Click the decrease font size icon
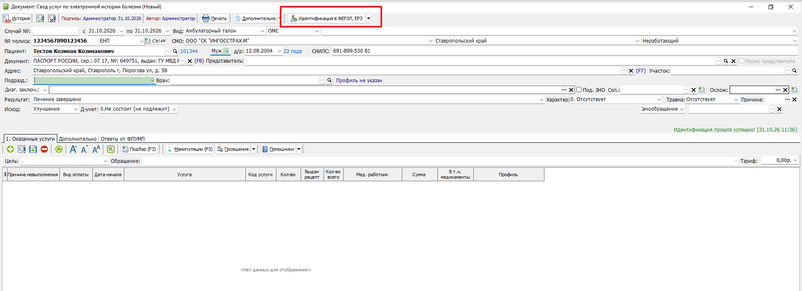This screenshot has height=291, width=802. [x=84, y=149]
